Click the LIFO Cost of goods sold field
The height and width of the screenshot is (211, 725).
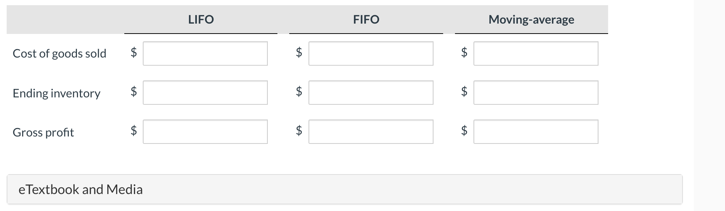205,53
